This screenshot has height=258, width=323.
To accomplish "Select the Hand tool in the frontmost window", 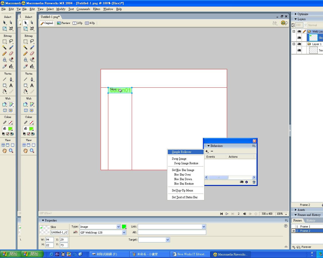I will click(x=25, y=151).
